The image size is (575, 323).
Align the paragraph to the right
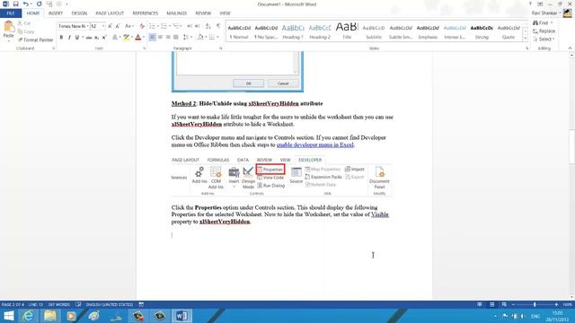point(168,38)
